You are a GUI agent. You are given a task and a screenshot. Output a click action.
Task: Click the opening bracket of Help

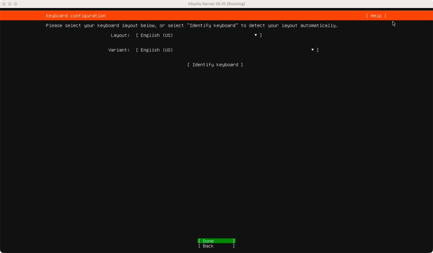(367, 16)
